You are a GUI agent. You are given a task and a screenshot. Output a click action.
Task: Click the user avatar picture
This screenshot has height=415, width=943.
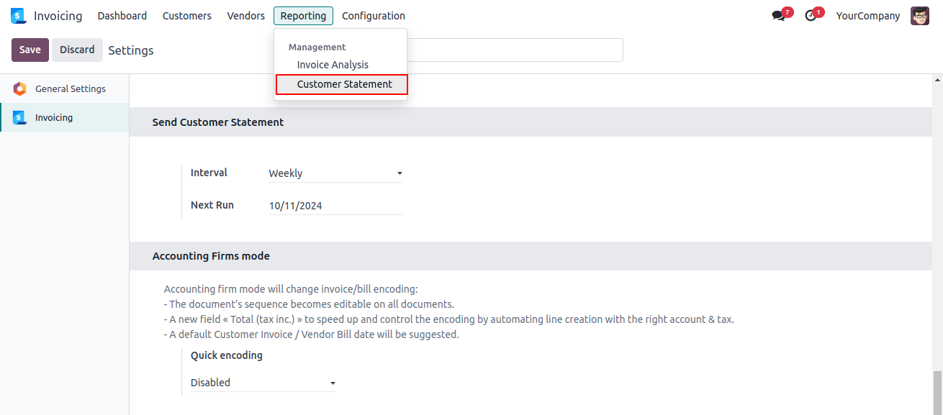(920, 16)
